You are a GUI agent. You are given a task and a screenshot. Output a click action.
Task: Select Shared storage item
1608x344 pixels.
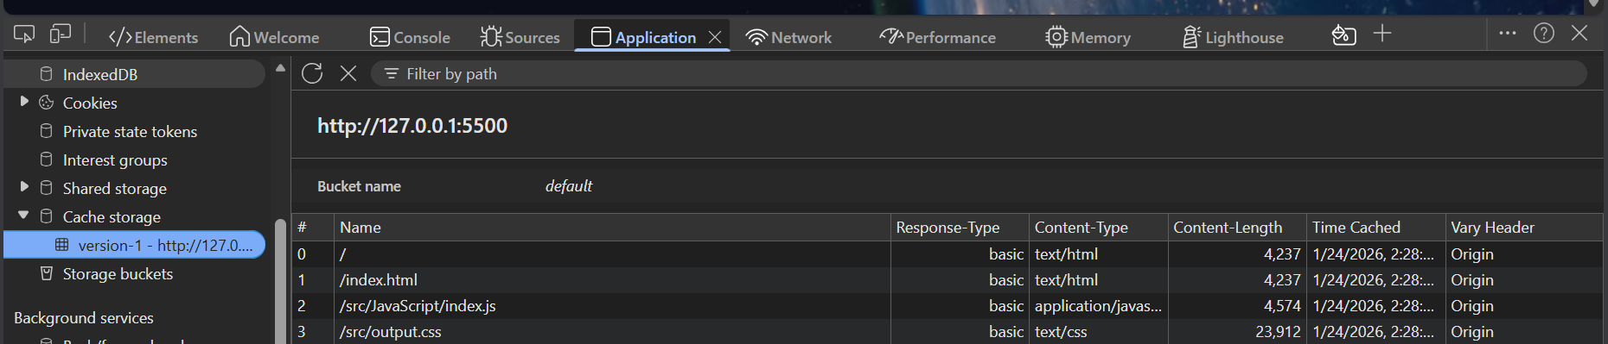[115, 188]
